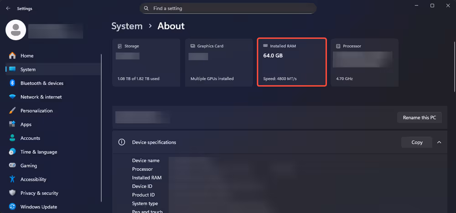Viewport: 456px width, 213px height.
Task: Click the user profile avatar
Action: (x=16, y=30)
